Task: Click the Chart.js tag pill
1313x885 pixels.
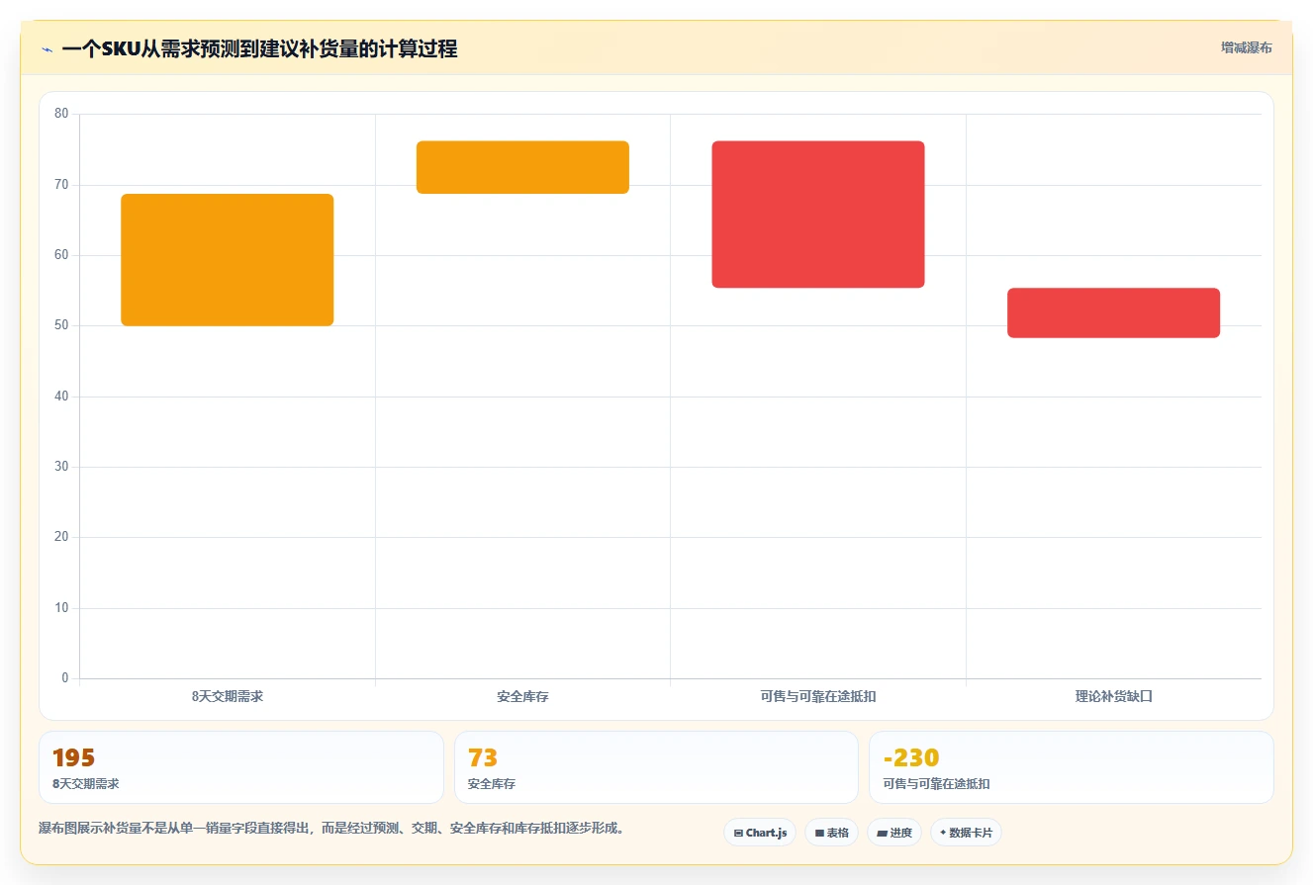Action: (x=760, y=833)
